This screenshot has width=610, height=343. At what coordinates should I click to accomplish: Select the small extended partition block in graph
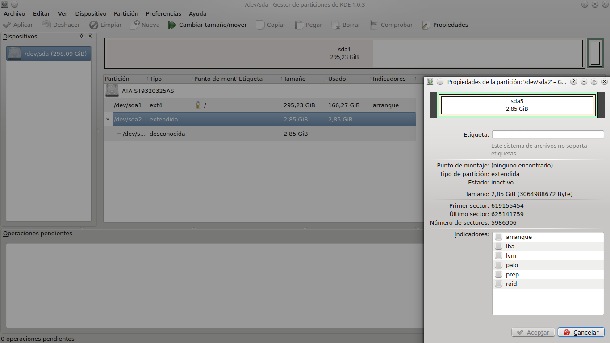[x=595, y=54]
